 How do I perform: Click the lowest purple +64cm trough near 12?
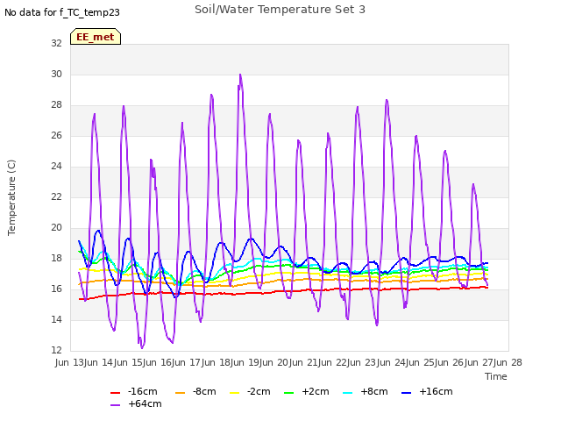[142, 347]
